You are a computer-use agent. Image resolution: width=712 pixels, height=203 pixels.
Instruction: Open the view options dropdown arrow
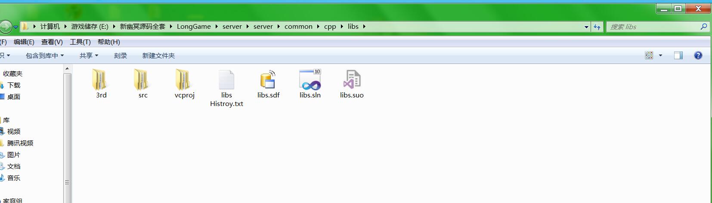point(660,55)
